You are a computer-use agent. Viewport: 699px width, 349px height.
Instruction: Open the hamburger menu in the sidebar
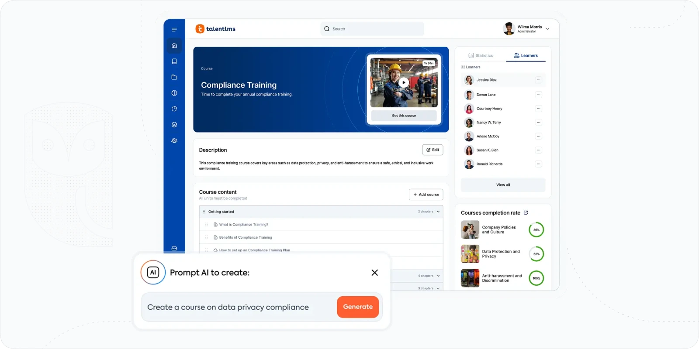point(174,30)
